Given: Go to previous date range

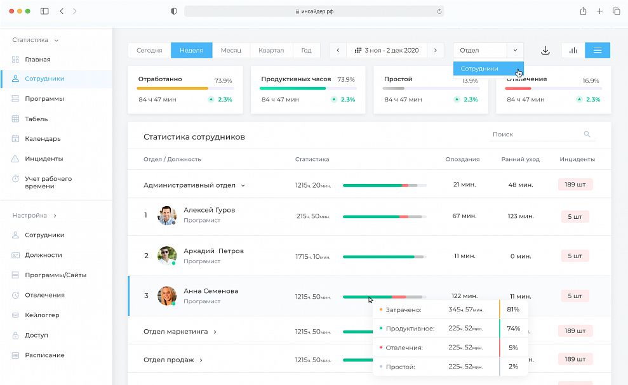Looking at the screenshot, I should (x=338, y=51).
